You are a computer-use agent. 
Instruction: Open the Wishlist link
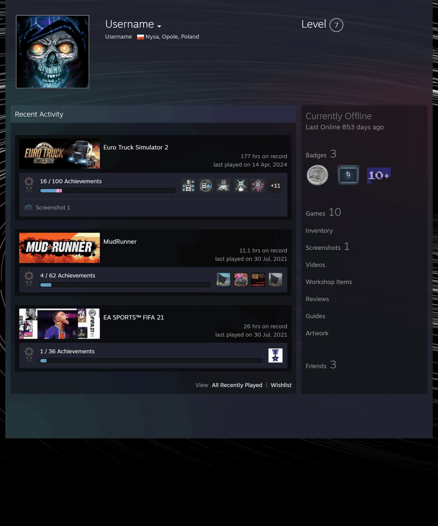281,385
